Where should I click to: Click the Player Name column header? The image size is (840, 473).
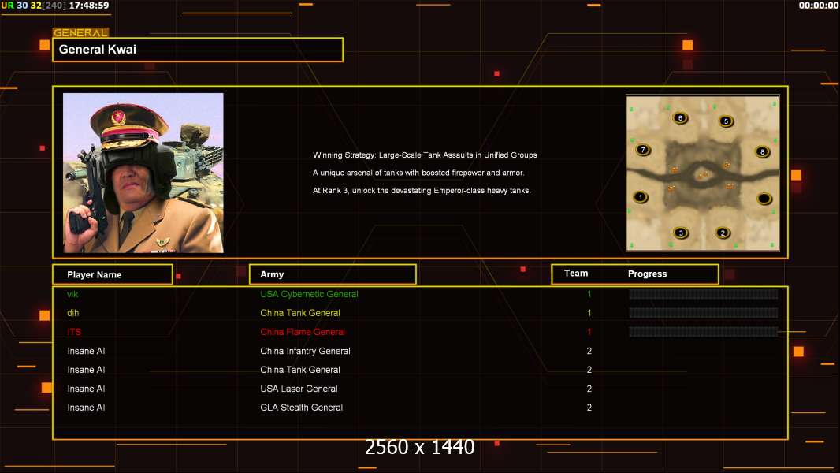tap(113, 274)
